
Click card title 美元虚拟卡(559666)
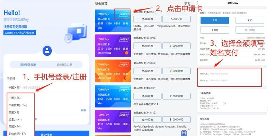pyautogui.click(x=145, y=63)
